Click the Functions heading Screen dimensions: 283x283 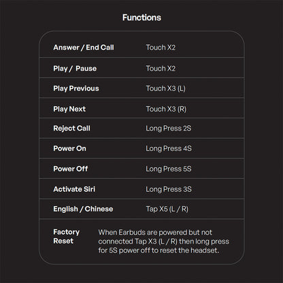141,18
